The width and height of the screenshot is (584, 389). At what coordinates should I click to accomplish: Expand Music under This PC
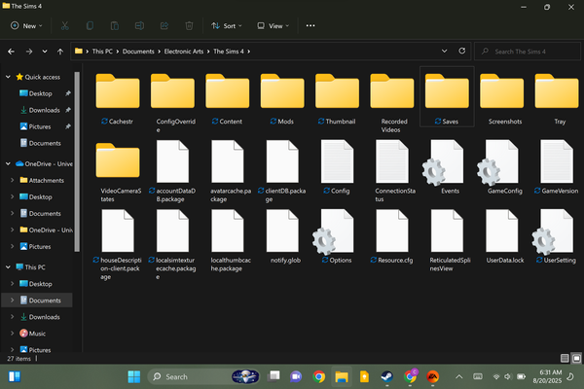point(13,334)
